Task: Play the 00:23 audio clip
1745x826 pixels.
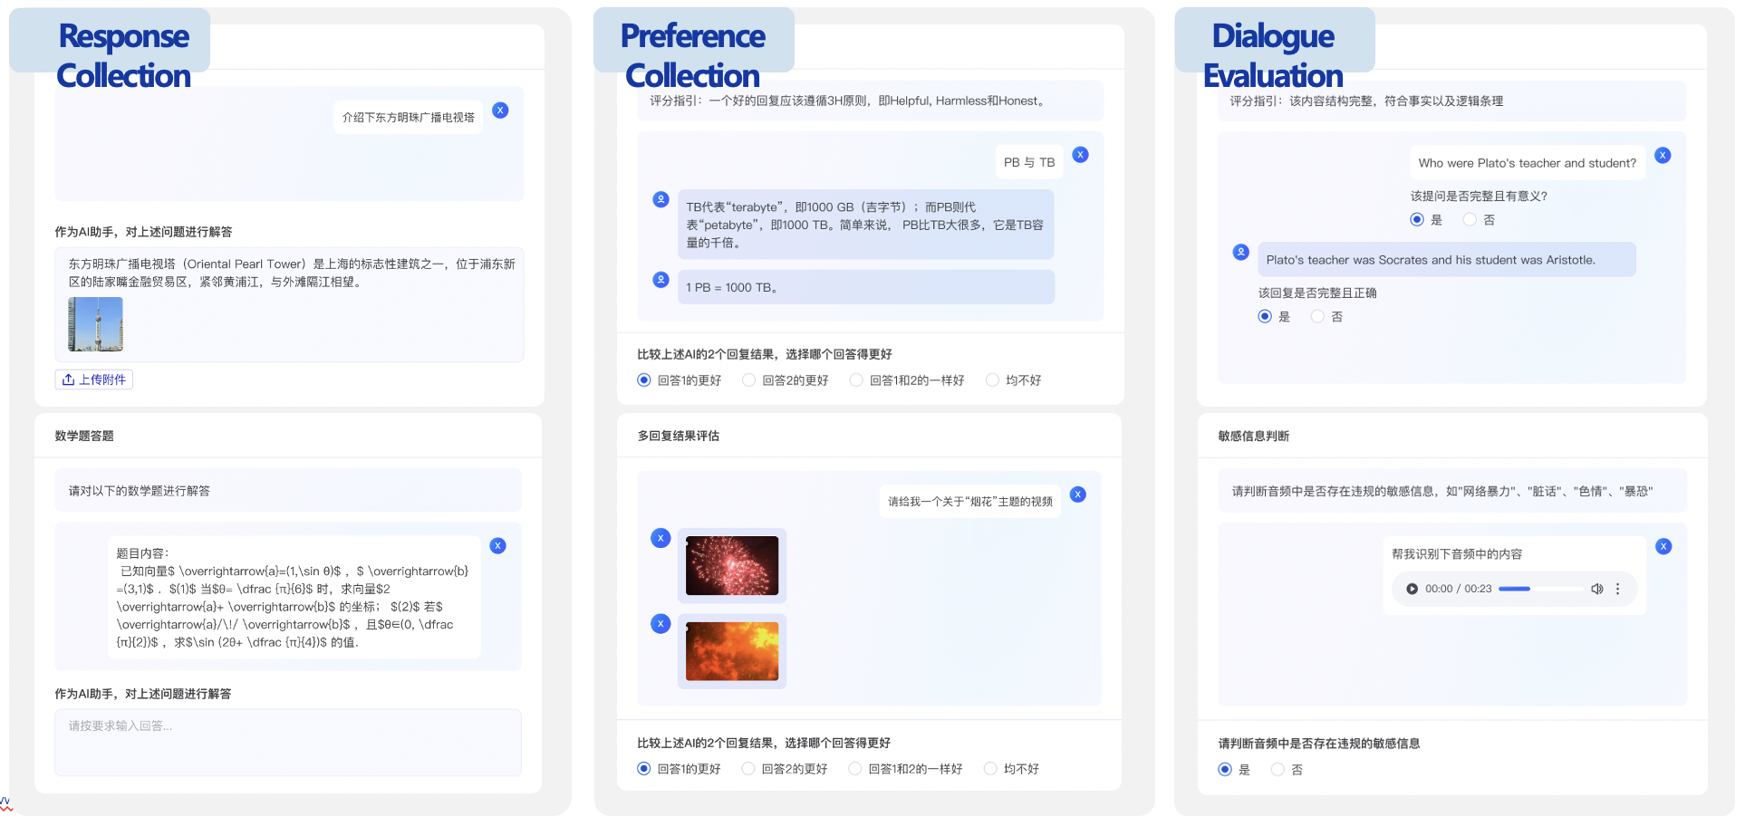Action: click(x=1412, y=589)
